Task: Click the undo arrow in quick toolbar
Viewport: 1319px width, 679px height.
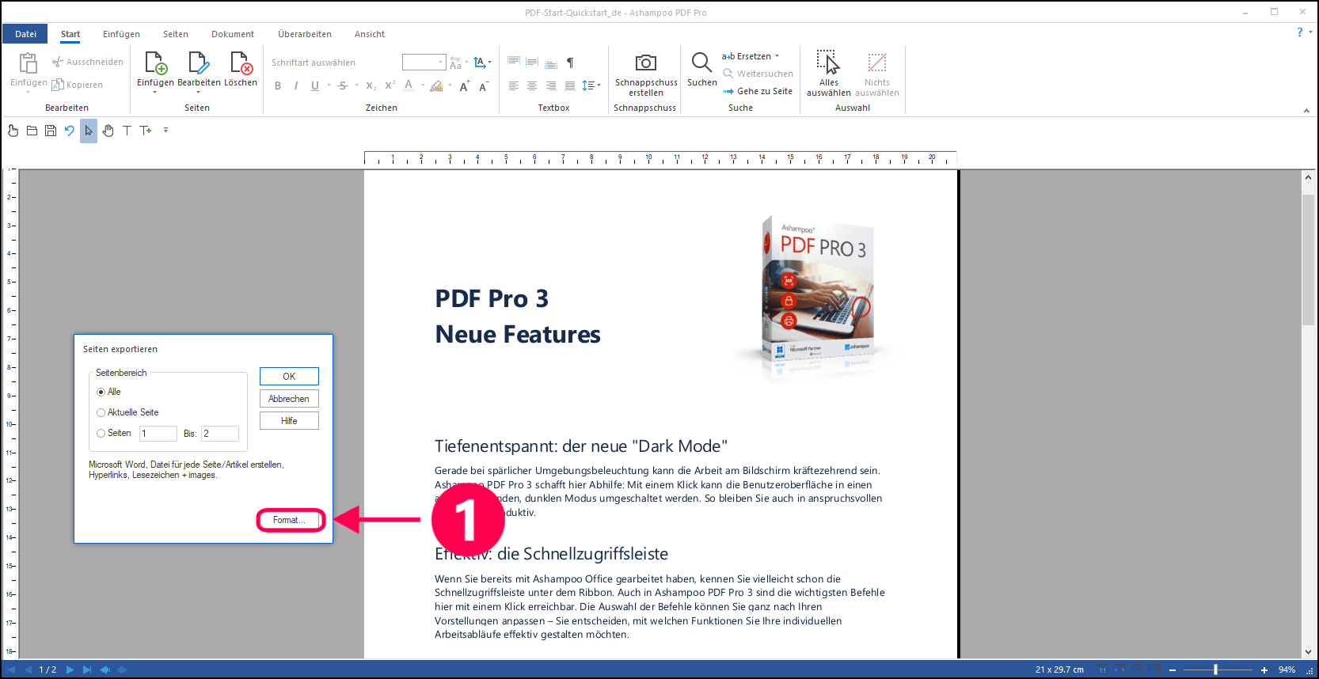Action: click(x=70, y=131)
